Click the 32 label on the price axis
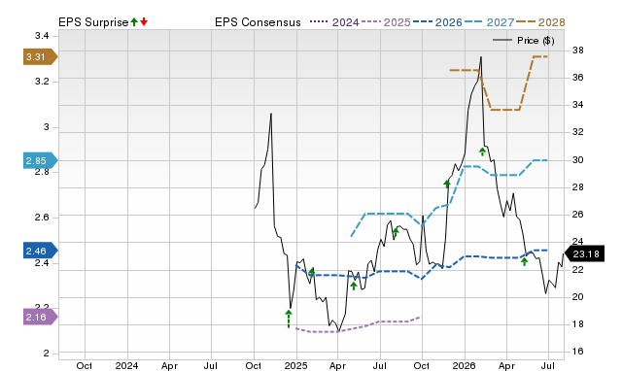Viewport: 622px width, 371px height. [578, 132]
